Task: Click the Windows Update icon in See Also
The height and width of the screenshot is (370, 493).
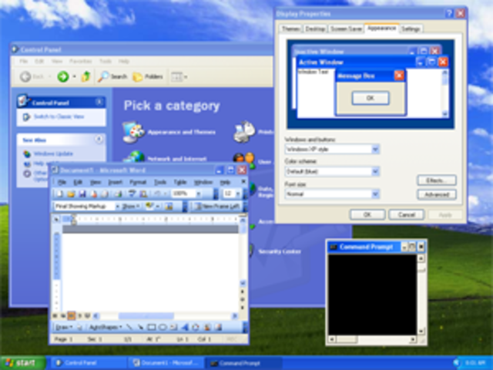Action: [x=27, y=154]
